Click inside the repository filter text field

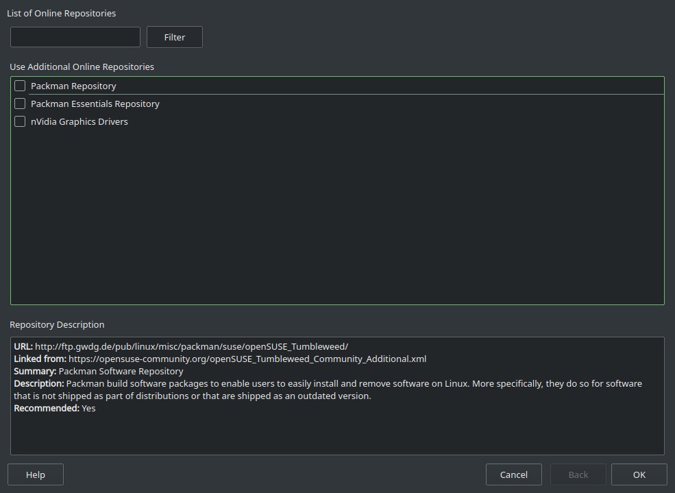[75, 37]
